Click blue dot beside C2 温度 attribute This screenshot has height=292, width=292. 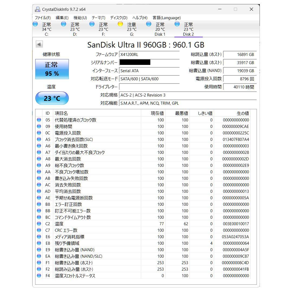(39, 224)
